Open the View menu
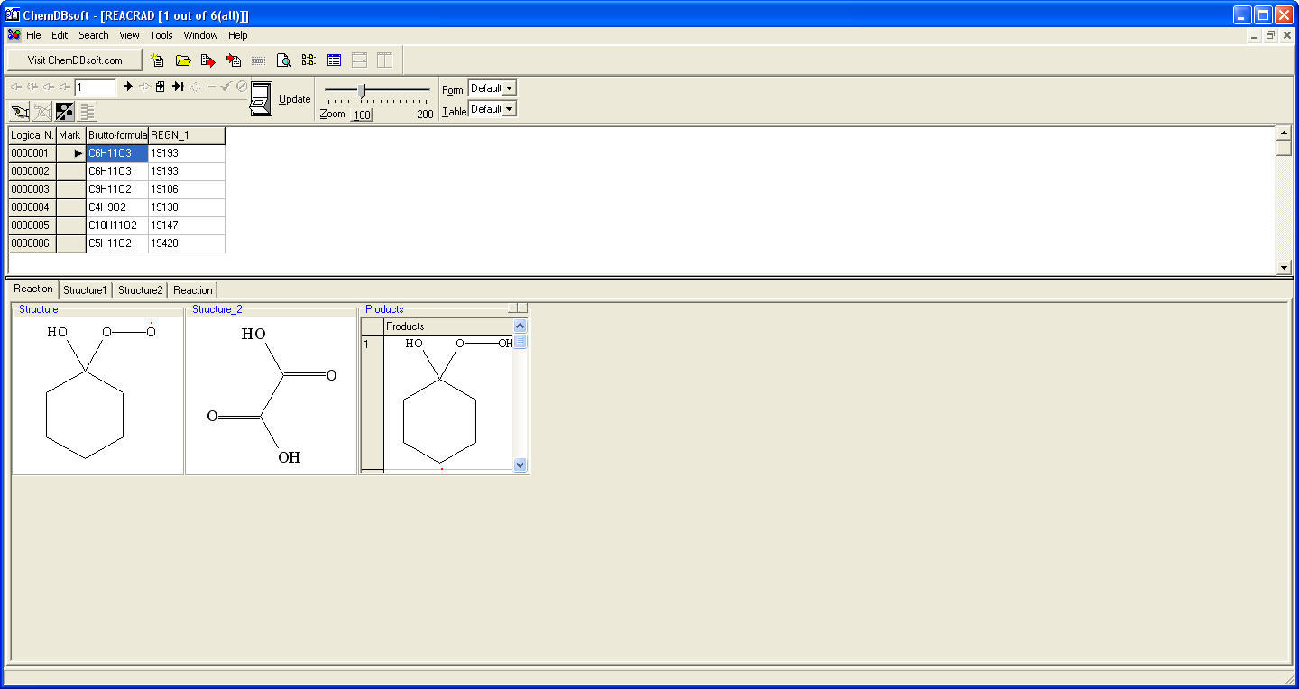The image size is (1299, 689). 129,35
